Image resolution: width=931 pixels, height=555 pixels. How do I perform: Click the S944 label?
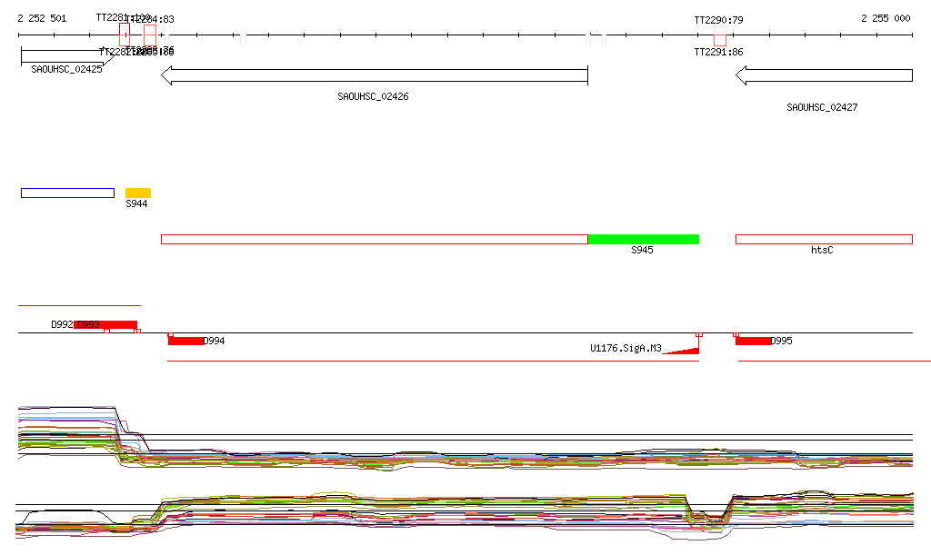click(x=136, y=204)
